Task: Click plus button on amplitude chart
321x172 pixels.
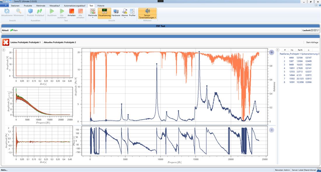Action: [x=271, y=52]
